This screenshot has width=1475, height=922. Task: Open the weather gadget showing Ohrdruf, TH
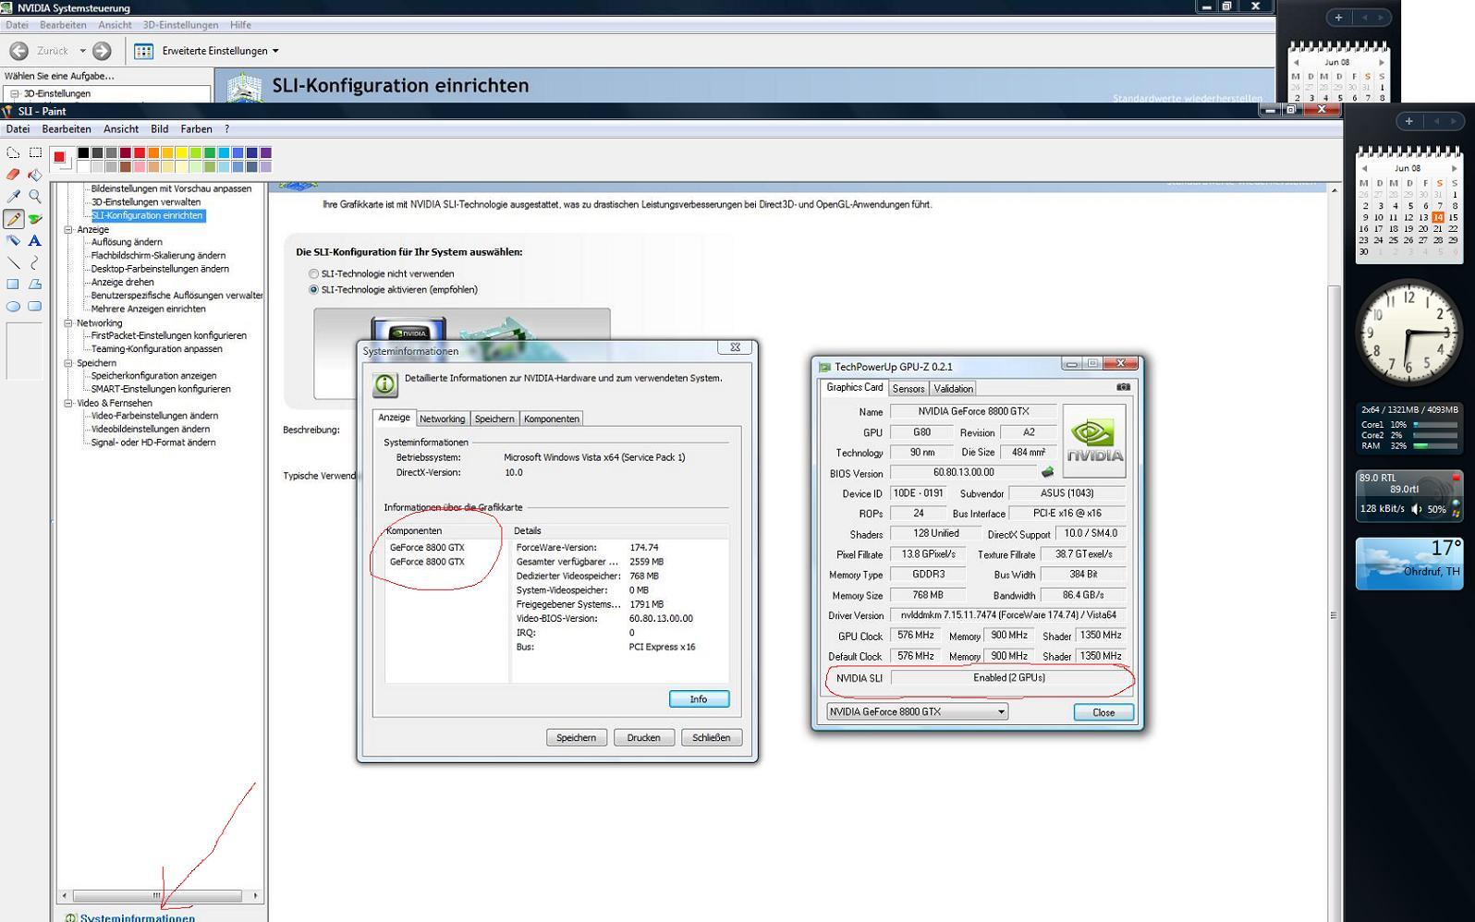(x=1408, y=564)
